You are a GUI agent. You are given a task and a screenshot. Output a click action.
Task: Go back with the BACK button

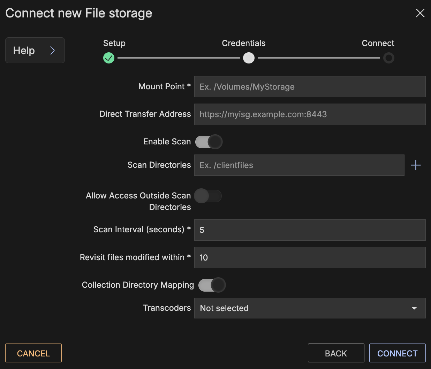point(336,353)
